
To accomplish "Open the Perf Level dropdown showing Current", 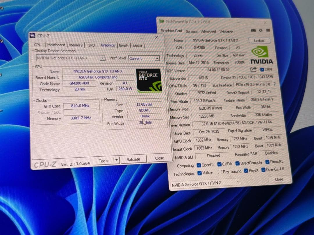I will pyautogui.click(x=157, y=58).
